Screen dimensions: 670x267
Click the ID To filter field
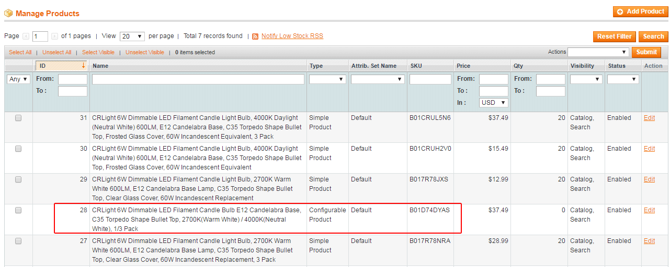click(73, 91)
